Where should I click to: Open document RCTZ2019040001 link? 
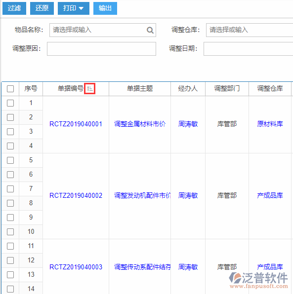[76, 124]
